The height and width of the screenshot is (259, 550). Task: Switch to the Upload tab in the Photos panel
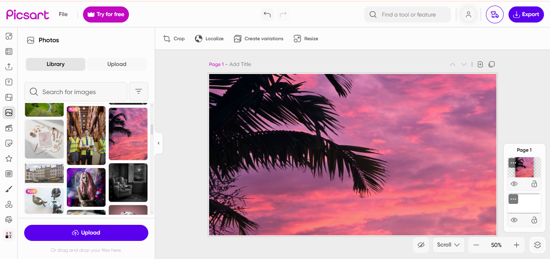pyautogui.click(x=116, y=64)
